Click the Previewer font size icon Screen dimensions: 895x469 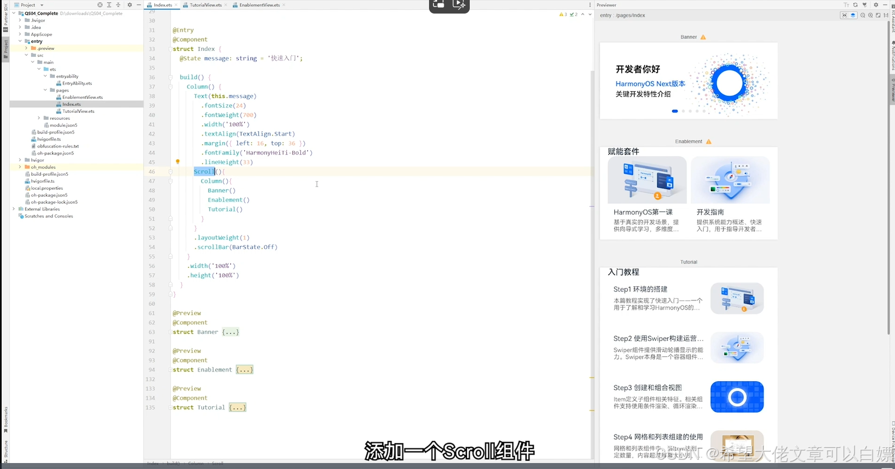(x=846, y=5)
